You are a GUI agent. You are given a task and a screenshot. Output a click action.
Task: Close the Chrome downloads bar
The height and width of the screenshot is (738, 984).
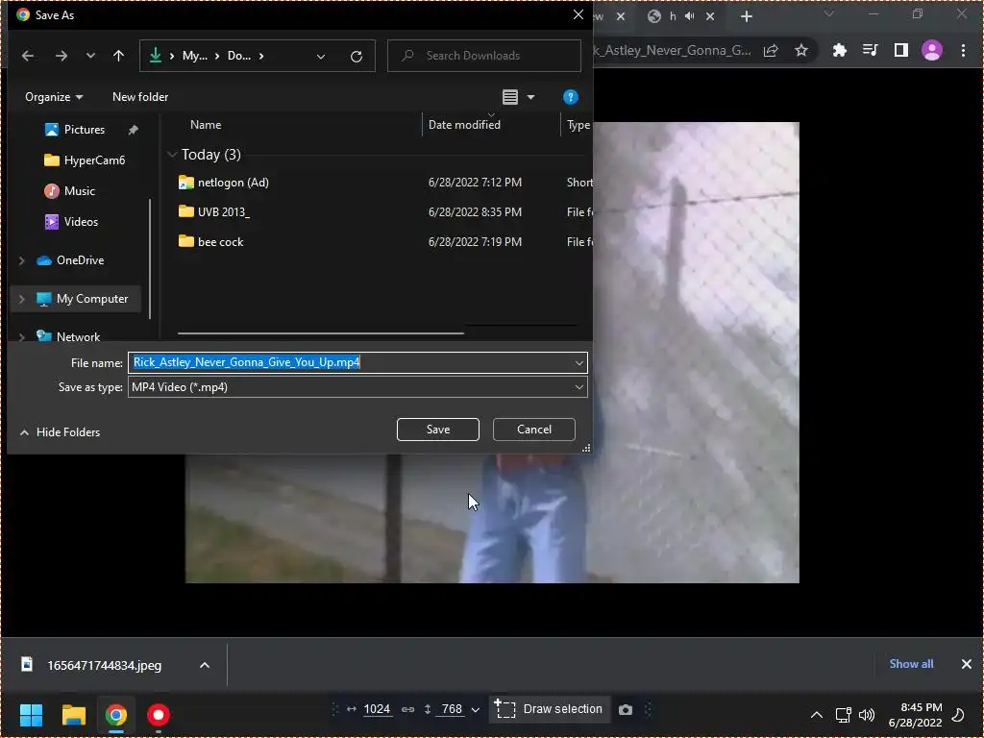(967, 664)
